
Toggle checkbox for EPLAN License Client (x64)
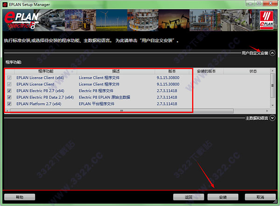[9, 78]
